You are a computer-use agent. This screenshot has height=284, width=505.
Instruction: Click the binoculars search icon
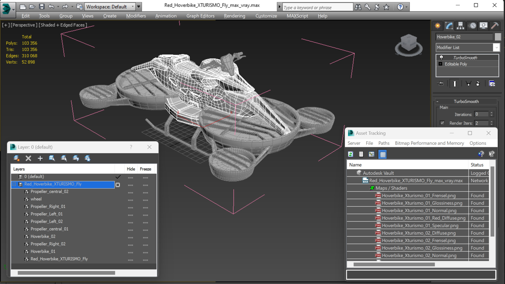click(x=358, y=7)
